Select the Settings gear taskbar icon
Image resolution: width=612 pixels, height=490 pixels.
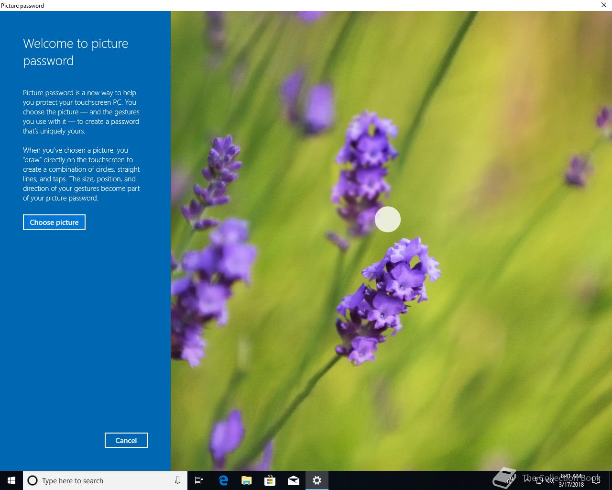317,480
